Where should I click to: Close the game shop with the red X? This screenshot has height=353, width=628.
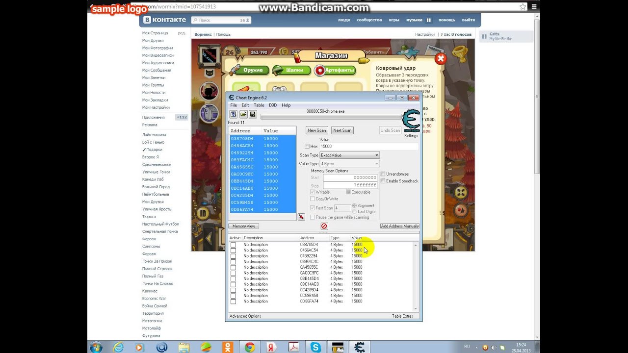point(441,59)
